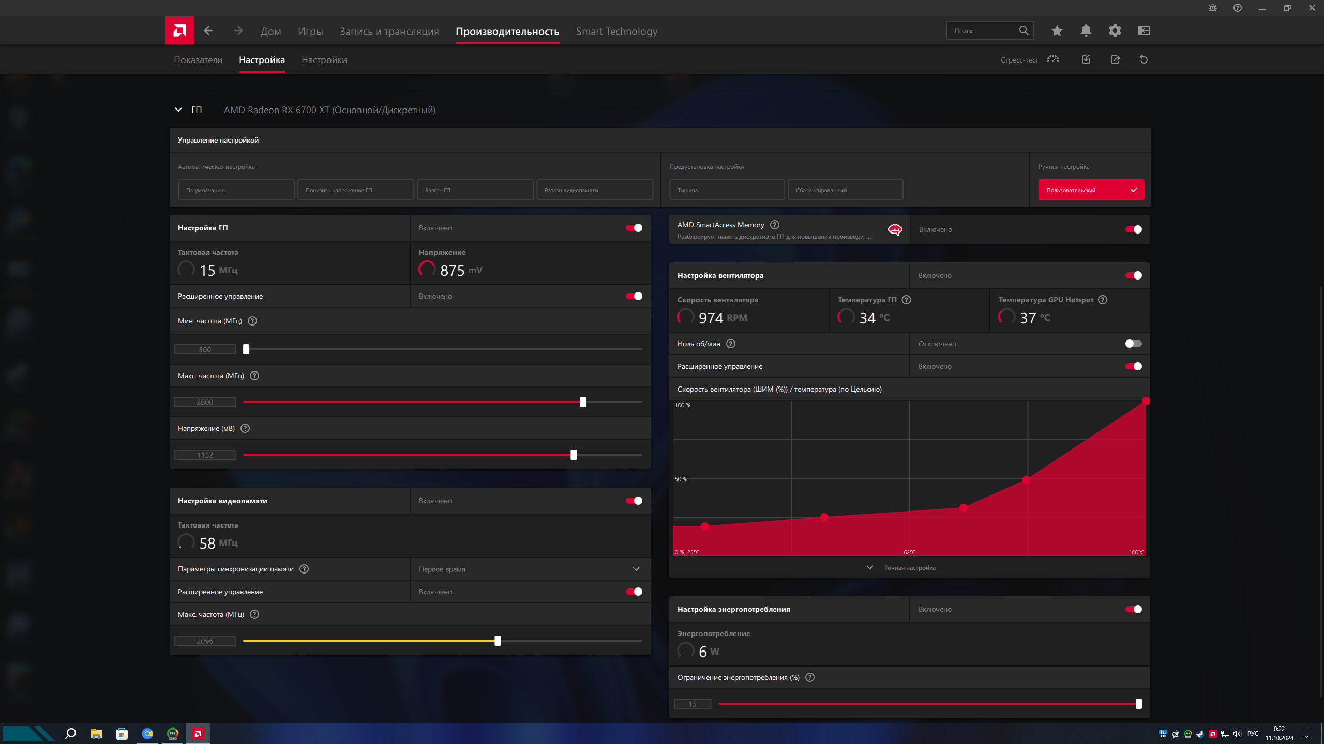Collapse the ГП section chevron
The height and width of the screenshot is (744, 1324).
point(178,110)
